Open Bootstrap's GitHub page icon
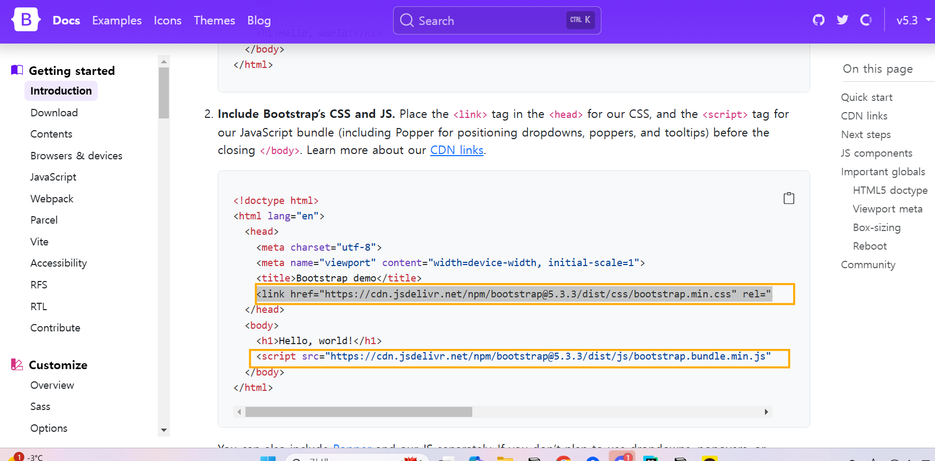Screen dimensions: 935x461 point(819,20)
